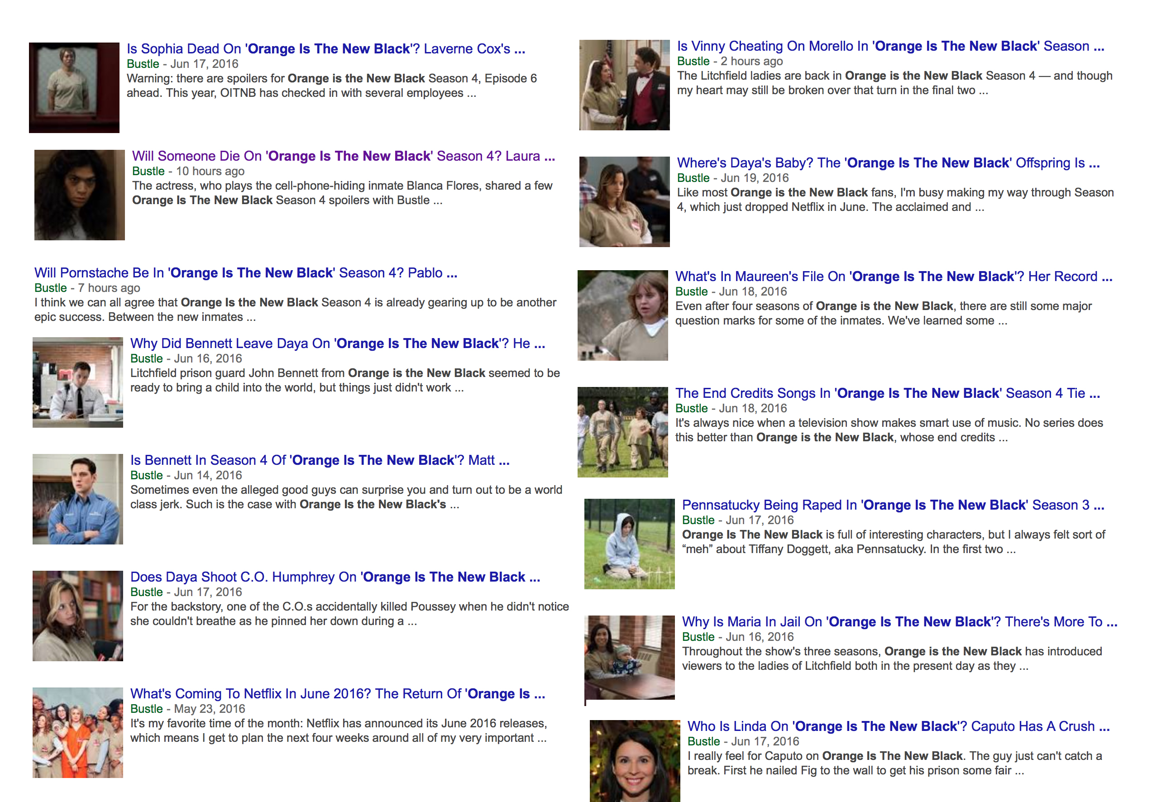1157x802 pixels.
Task: Click snippet 'For the backstory, one of the C.O.s'
Action: 349,614
